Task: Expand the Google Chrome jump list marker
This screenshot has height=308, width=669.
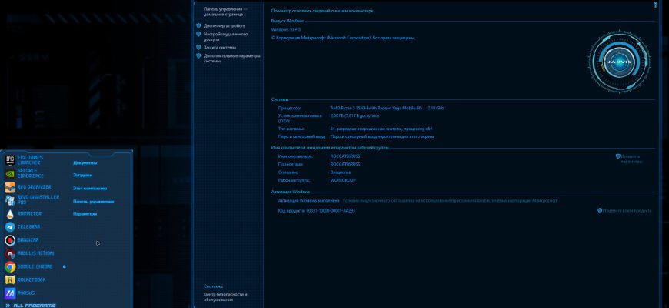Action: 65,266
